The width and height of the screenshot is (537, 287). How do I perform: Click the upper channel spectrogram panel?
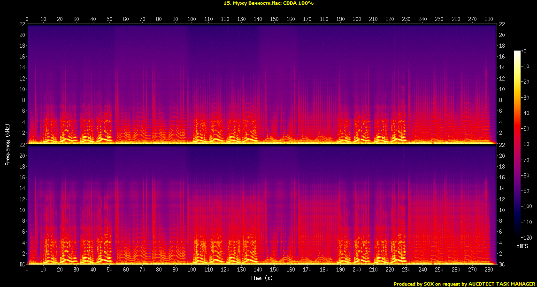262,83
